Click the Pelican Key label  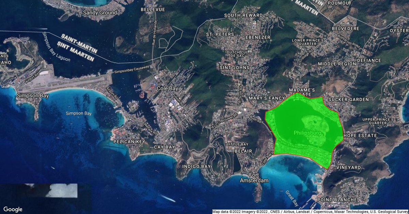(x=129, y=141)
